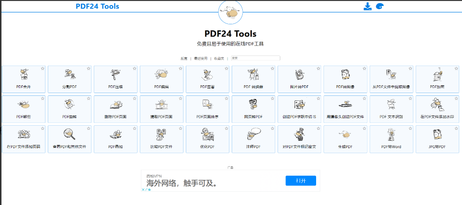
Task: Click the download icon in header
Action: [367, 6]
